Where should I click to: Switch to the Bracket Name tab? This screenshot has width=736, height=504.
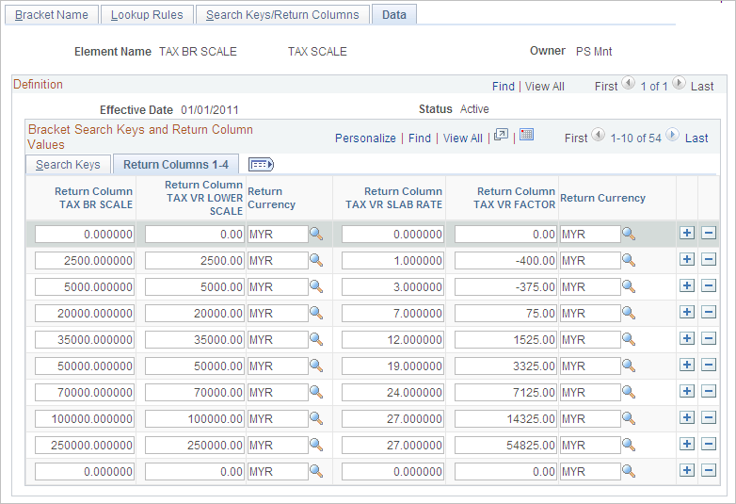[52, 14]
